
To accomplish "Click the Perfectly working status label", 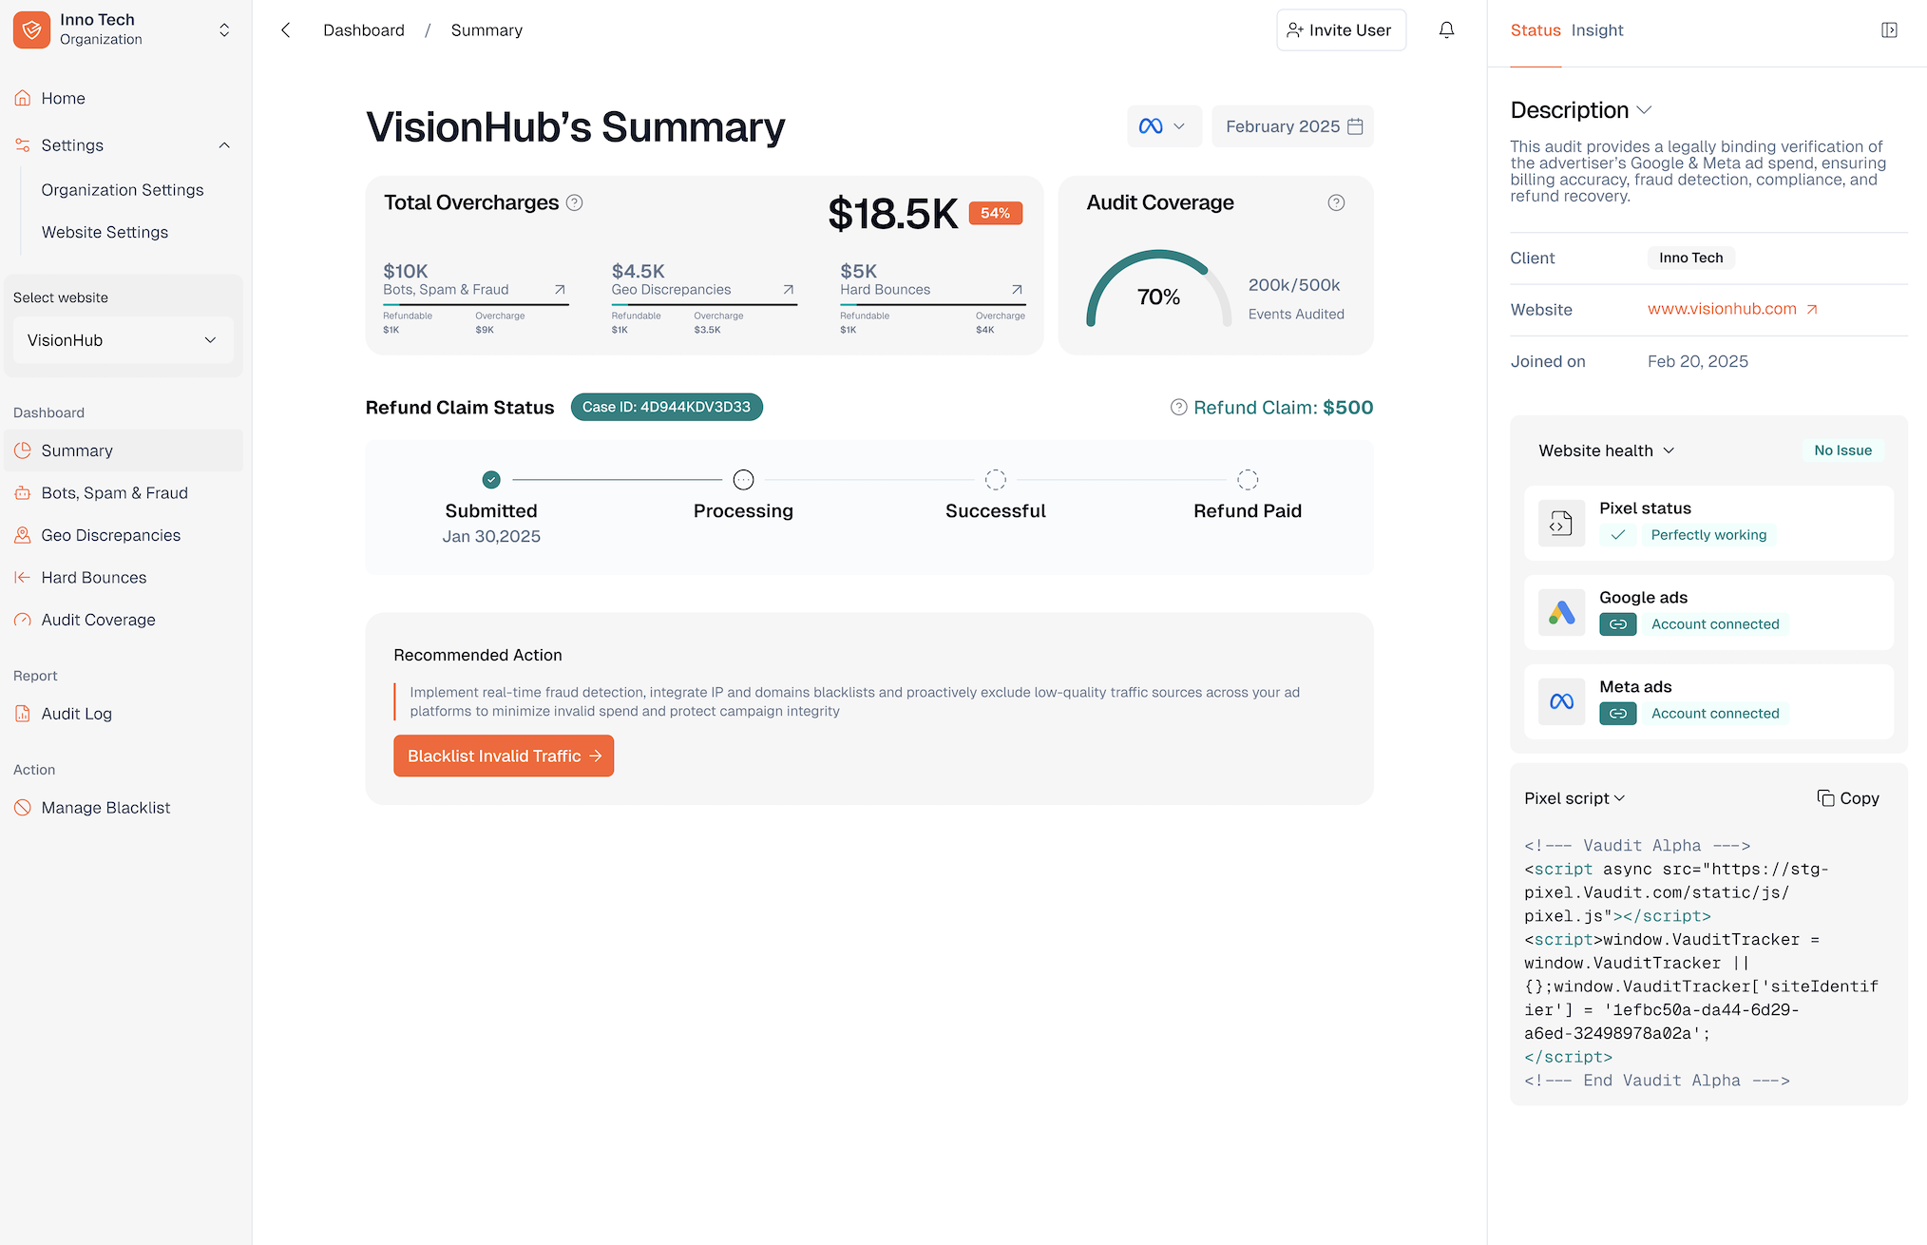I will [x=1708, y=535].
